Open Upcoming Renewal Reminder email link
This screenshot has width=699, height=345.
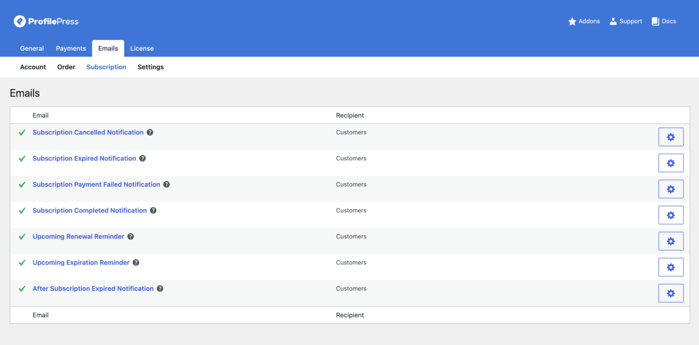click(x=78, y=237)
